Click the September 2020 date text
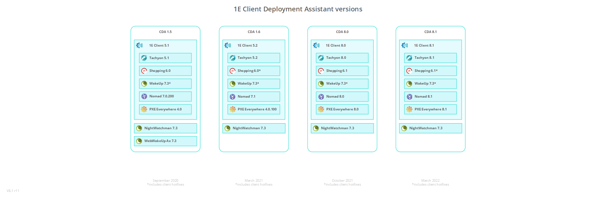This screenshot has height=205, width=596. 166,181
